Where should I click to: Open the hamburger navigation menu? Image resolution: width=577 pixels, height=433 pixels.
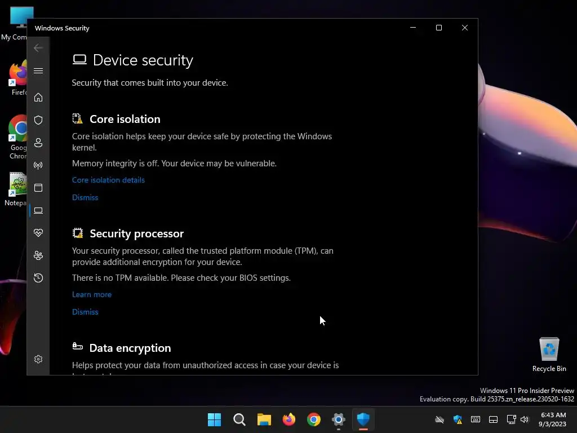point(38,70)
